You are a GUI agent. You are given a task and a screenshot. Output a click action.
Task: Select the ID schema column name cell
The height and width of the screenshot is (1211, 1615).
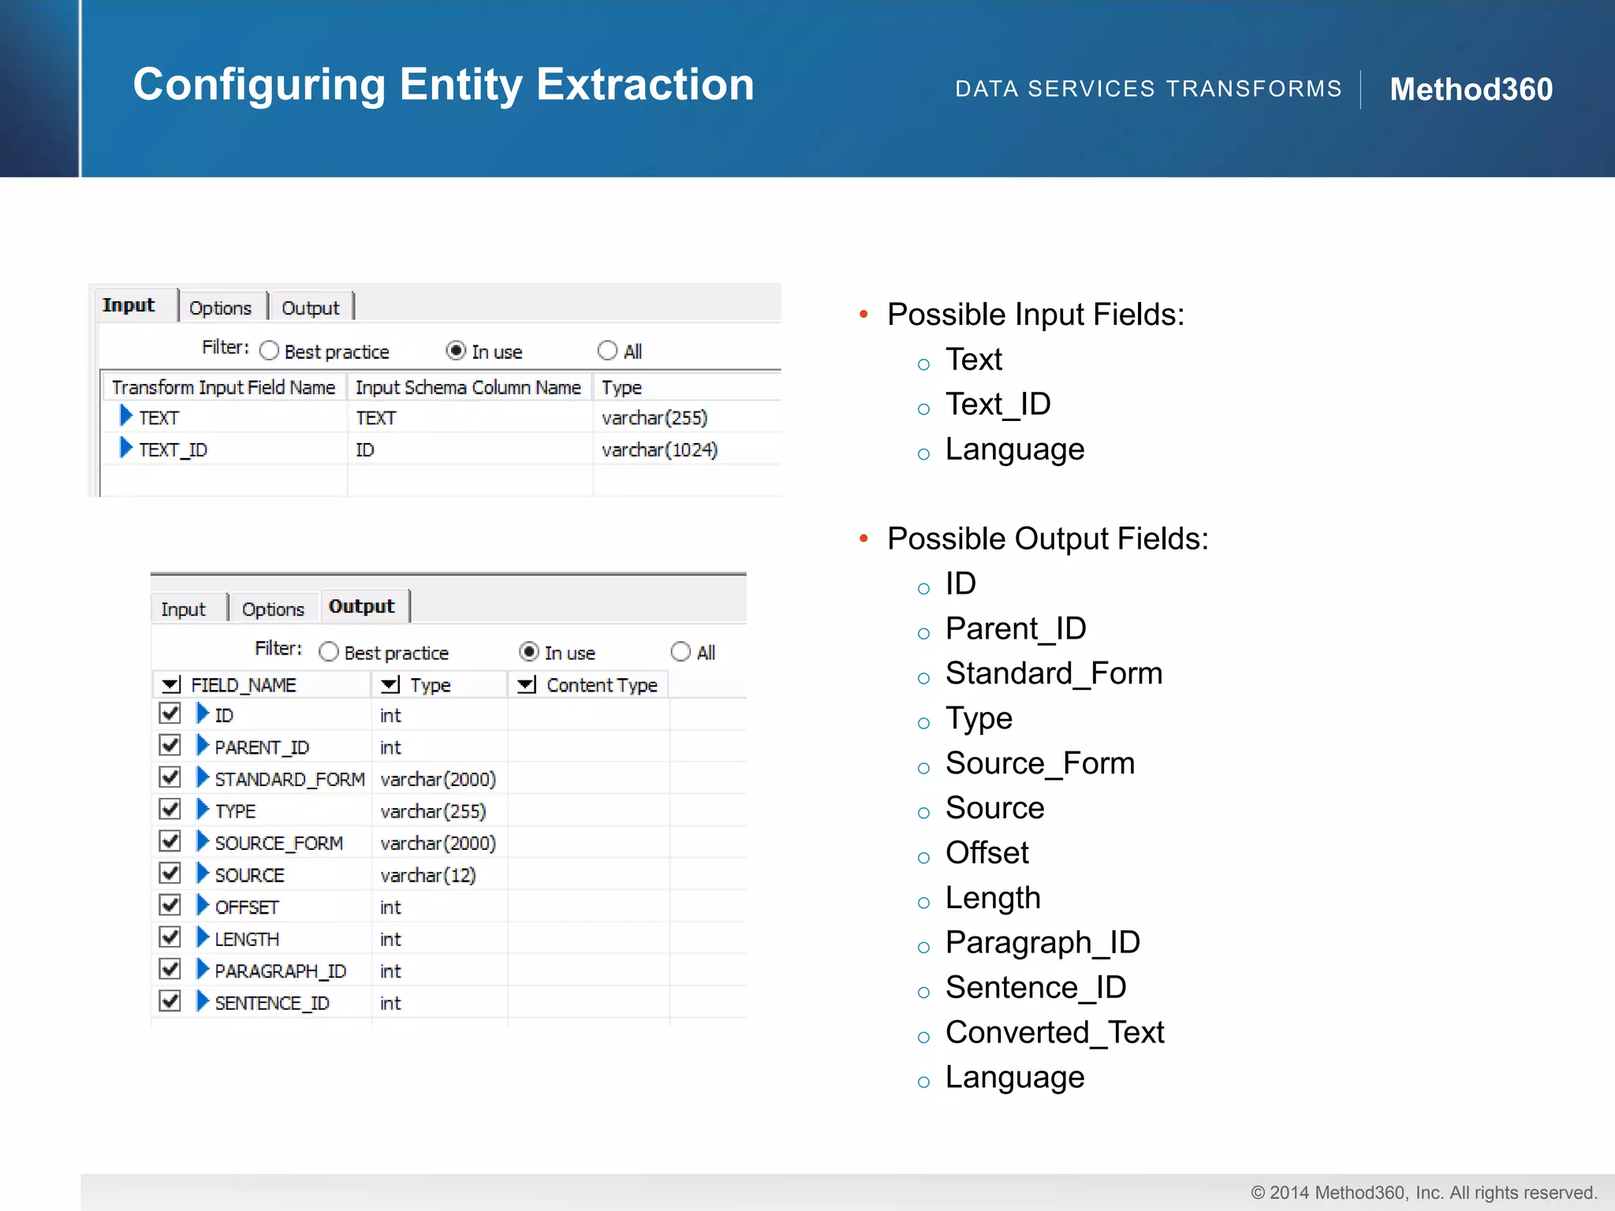click(468, 449)
